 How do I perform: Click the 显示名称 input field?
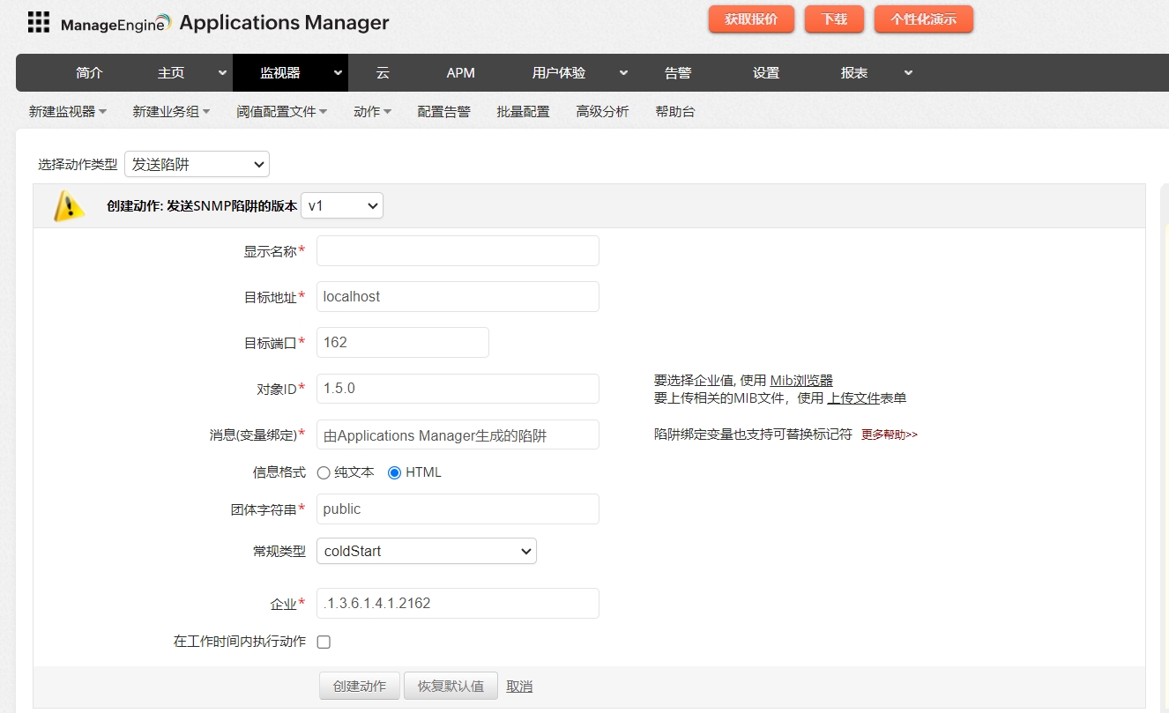point(458,251)
